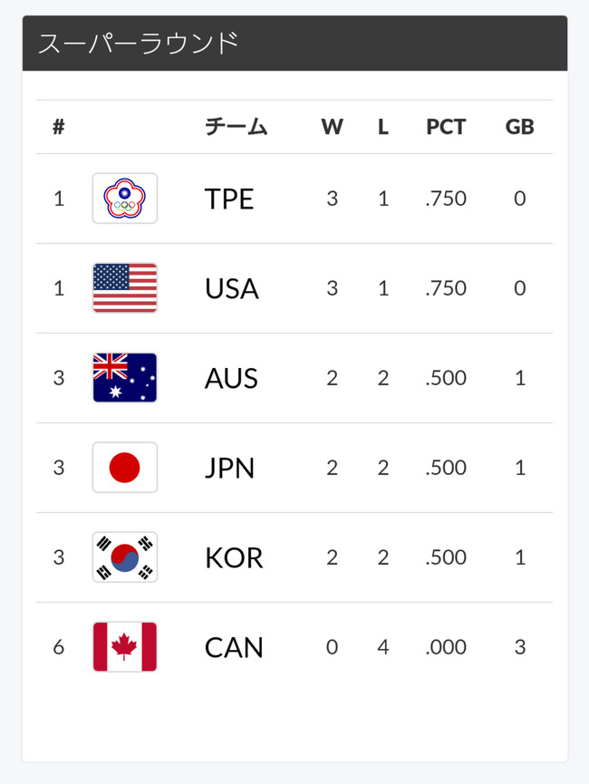Click the # rank column header
This screenshot has width=589, height=784.
point(59,127)
